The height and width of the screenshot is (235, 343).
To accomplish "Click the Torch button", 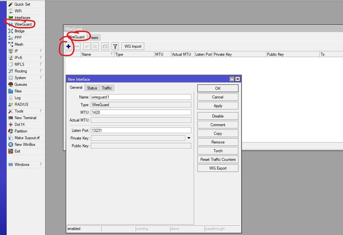I will 218,151.
